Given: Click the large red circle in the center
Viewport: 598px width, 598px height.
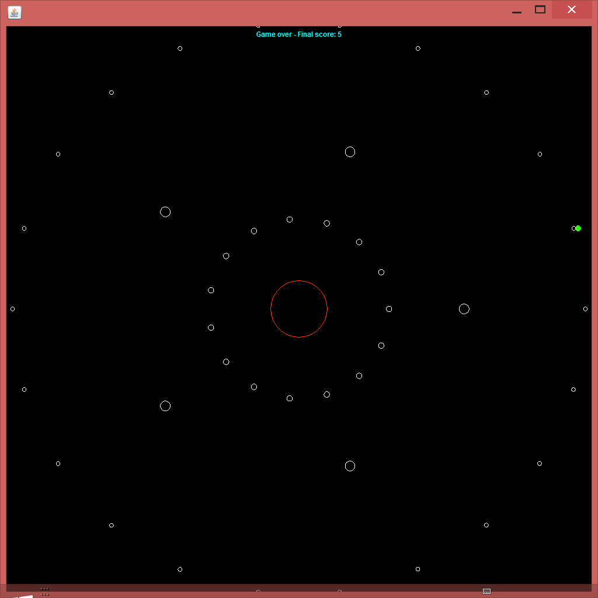Looking at the screenshot, I should pyautogui.click(x=299, y=309).
